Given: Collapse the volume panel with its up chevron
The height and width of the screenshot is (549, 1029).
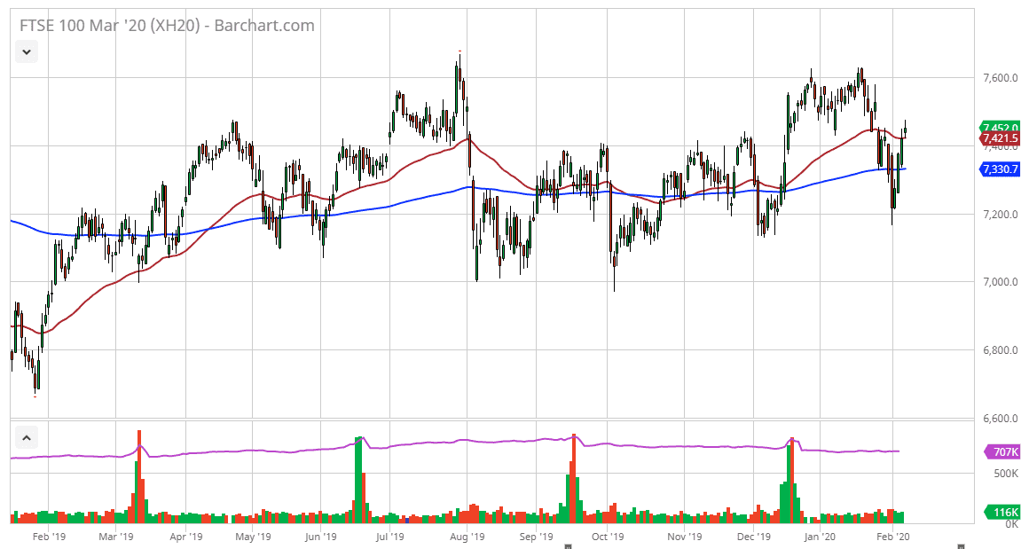Looking at the screenshot, I should tap(27, 438).
